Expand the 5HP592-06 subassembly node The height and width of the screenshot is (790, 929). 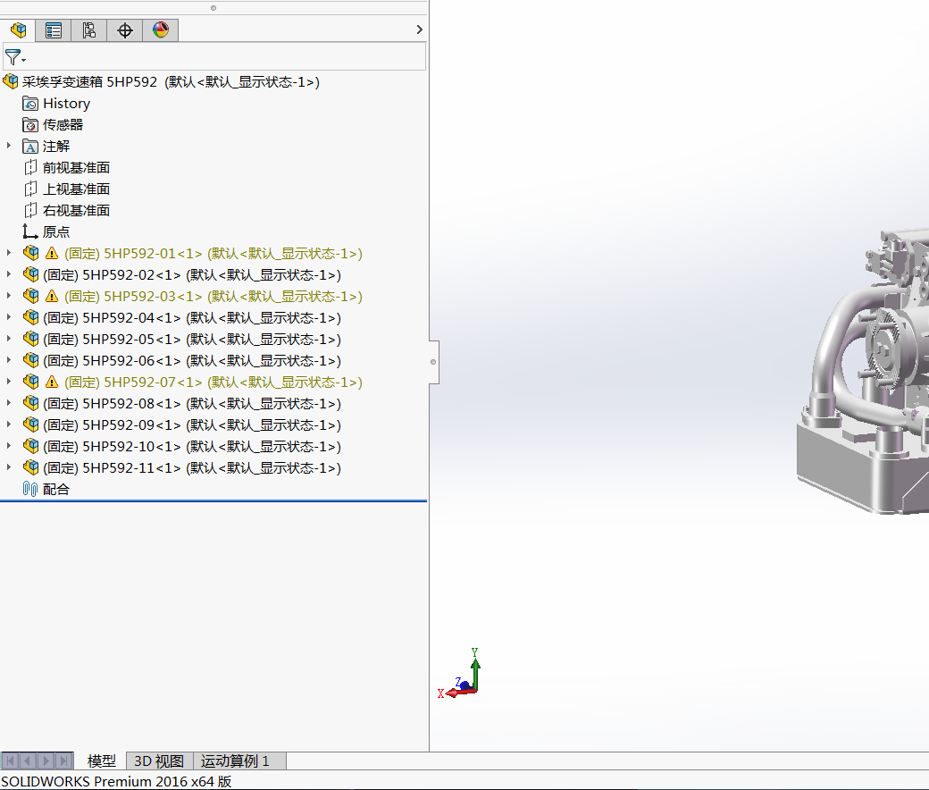pyautogui.click(x=8, y=360)
